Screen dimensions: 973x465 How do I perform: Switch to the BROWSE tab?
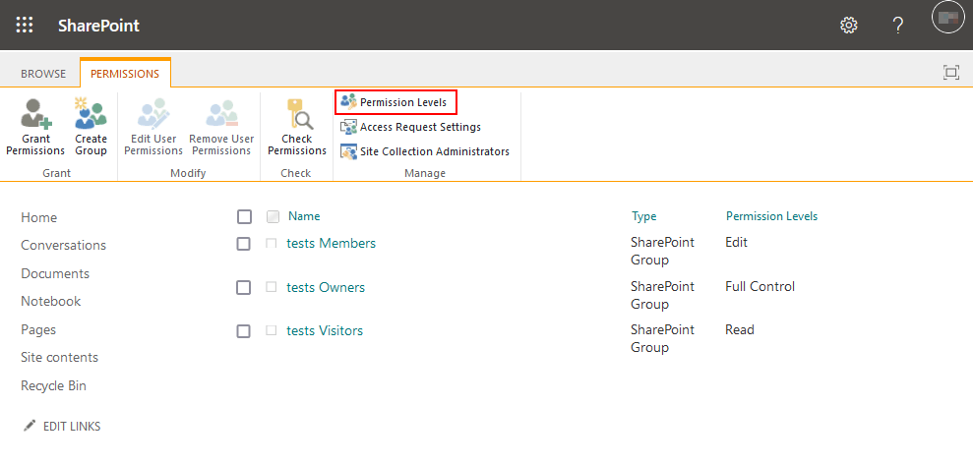click(43, 74)
